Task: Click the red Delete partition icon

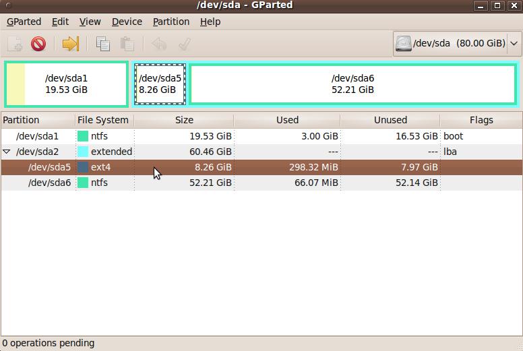Action: (x=38, y=44)
